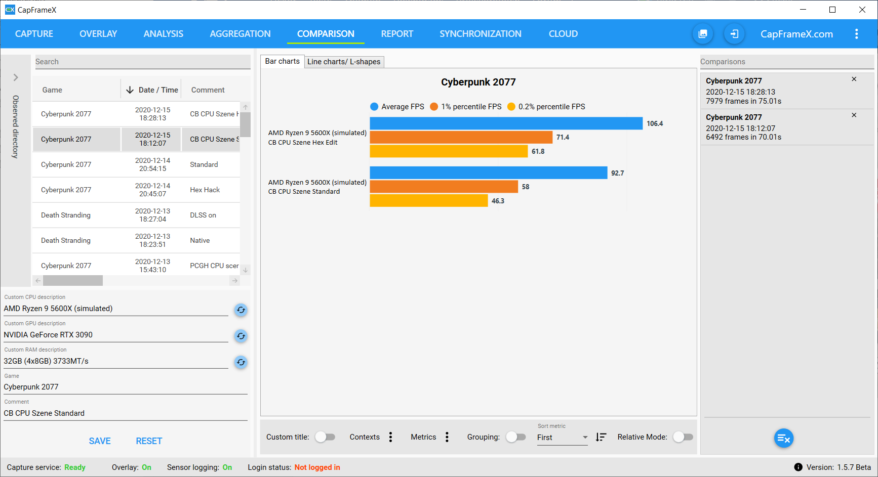Click the record list horizontal scrollbar thumb
The width and height of the screenshot is (878, 477).
(x=73, y=280)
